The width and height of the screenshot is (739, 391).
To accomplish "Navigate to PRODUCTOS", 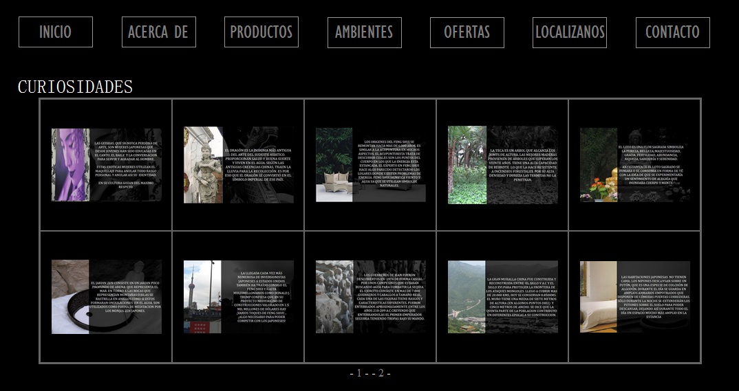I will click(261, 32).
